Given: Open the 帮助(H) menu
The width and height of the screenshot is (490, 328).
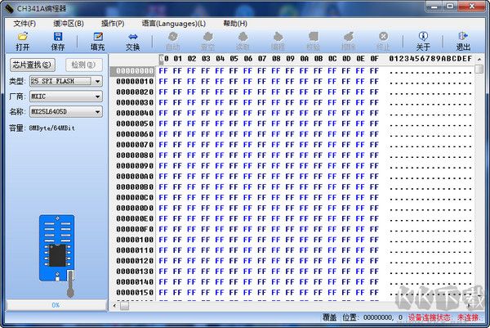Looking at the screenshot, I should (235, 24).
